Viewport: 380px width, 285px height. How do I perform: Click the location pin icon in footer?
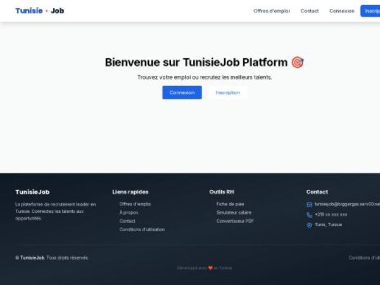coord(309,225)
